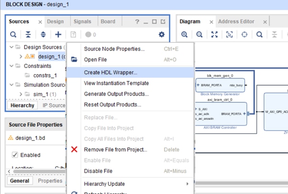
Task: Click the Select Area icon in Diagram toolbar
Action: pos(230,34)
